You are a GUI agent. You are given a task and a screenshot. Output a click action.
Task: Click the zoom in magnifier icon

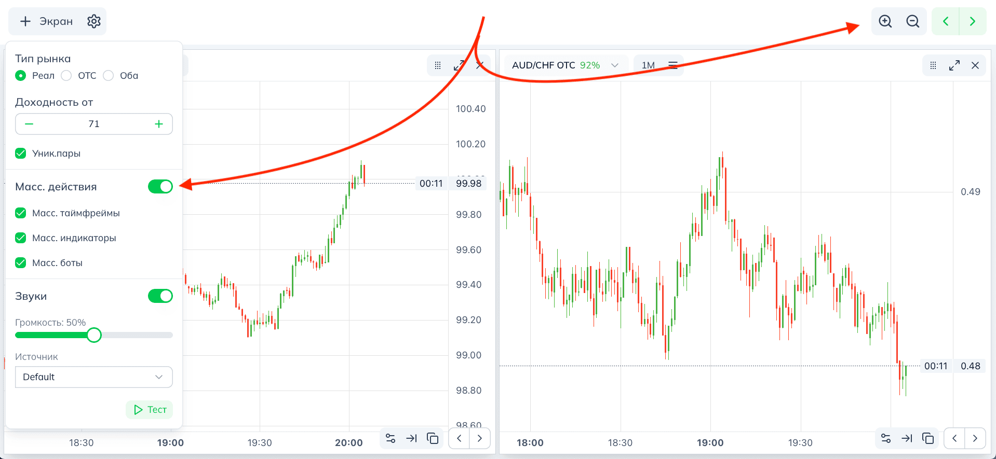(885, 21)
